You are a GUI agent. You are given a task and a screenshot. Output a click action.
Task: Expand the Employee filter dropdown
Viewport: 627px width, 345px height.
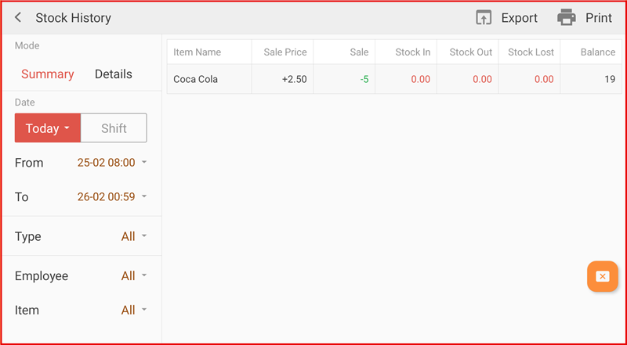pos(133,276)
